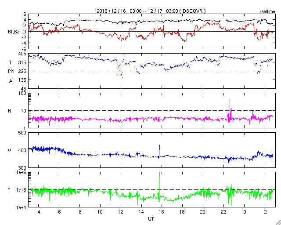Select the 'V' velocity axis label

(x=10, y=150)
